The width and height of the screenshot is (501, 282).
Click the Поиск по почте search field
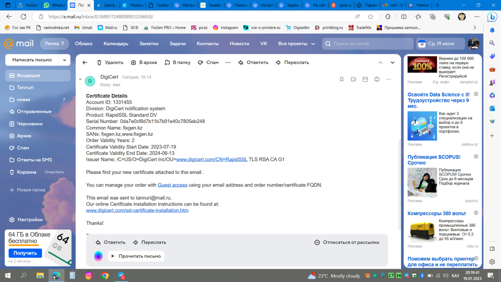click(368, 44)
